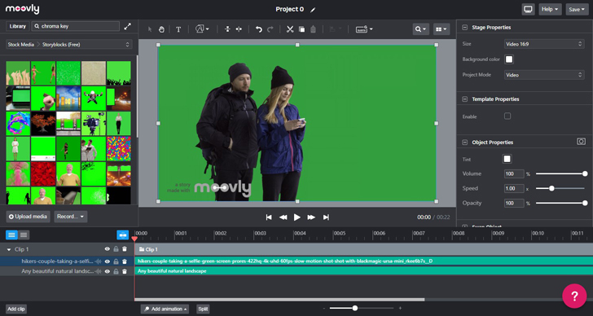Open the Project Mode dropdown
This screenshot has width=593, height=316.
point(544,75)
